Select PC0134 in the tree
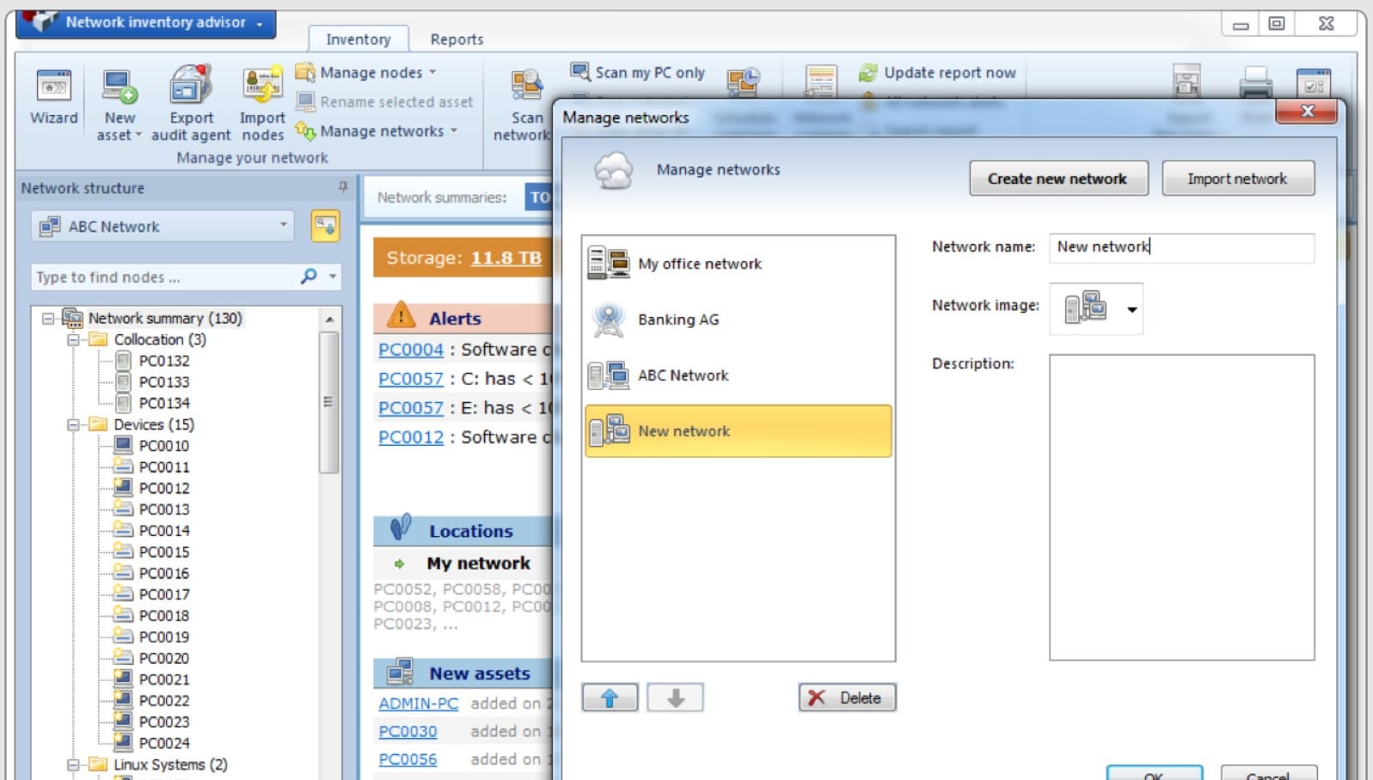1373x780 pixels. tap(164, 403)
